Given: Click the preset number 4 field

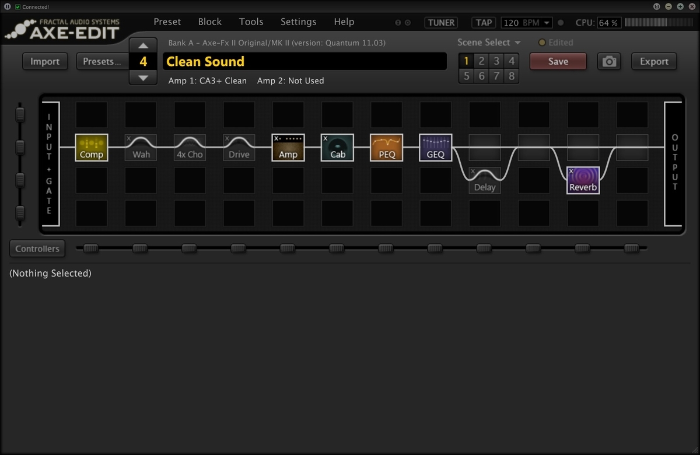Looking at the screenshot, I should point(143,61).
